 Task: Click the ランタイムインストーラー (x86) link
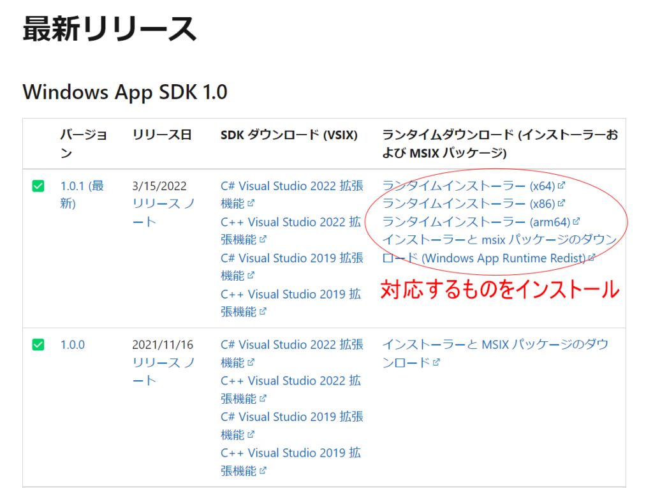tap(474, 203)
